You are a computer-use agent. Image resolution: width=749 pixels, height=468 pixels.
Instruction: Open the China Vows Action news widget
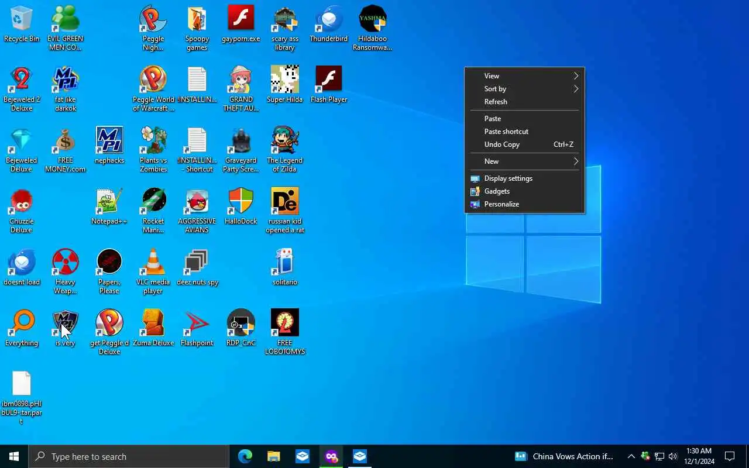click(564, 456)
